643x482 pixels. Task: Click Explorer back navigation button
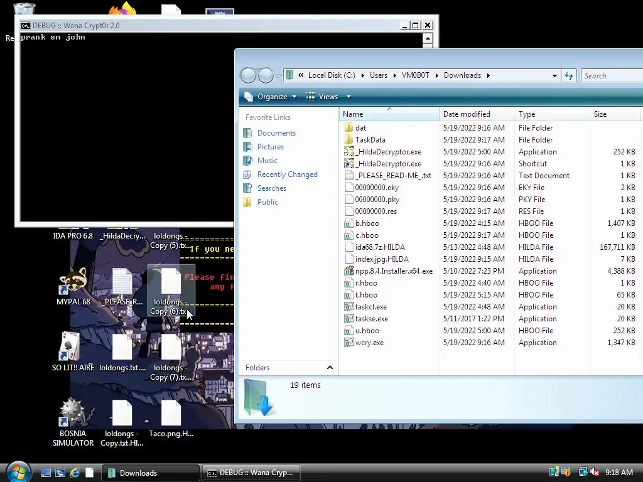pyautogui.click(x=248, y=75)
